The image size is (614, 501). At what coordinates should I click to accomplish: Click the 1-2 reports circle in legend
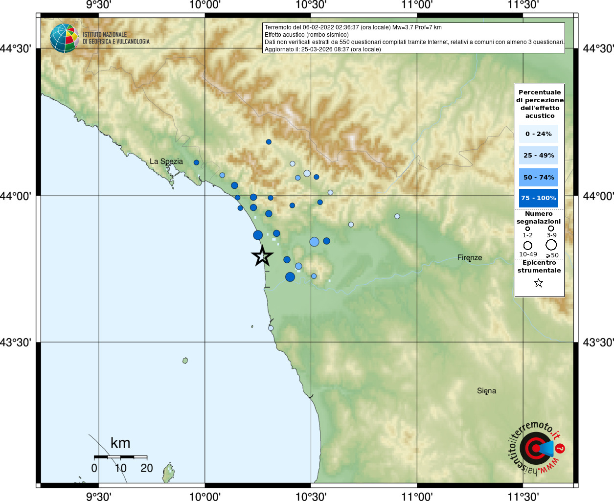[527, 228]
